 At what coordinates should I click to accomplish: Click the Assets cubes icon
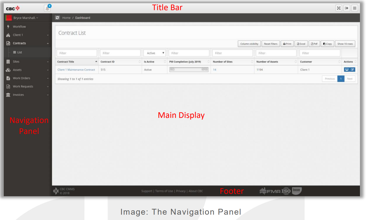(8, 70)
